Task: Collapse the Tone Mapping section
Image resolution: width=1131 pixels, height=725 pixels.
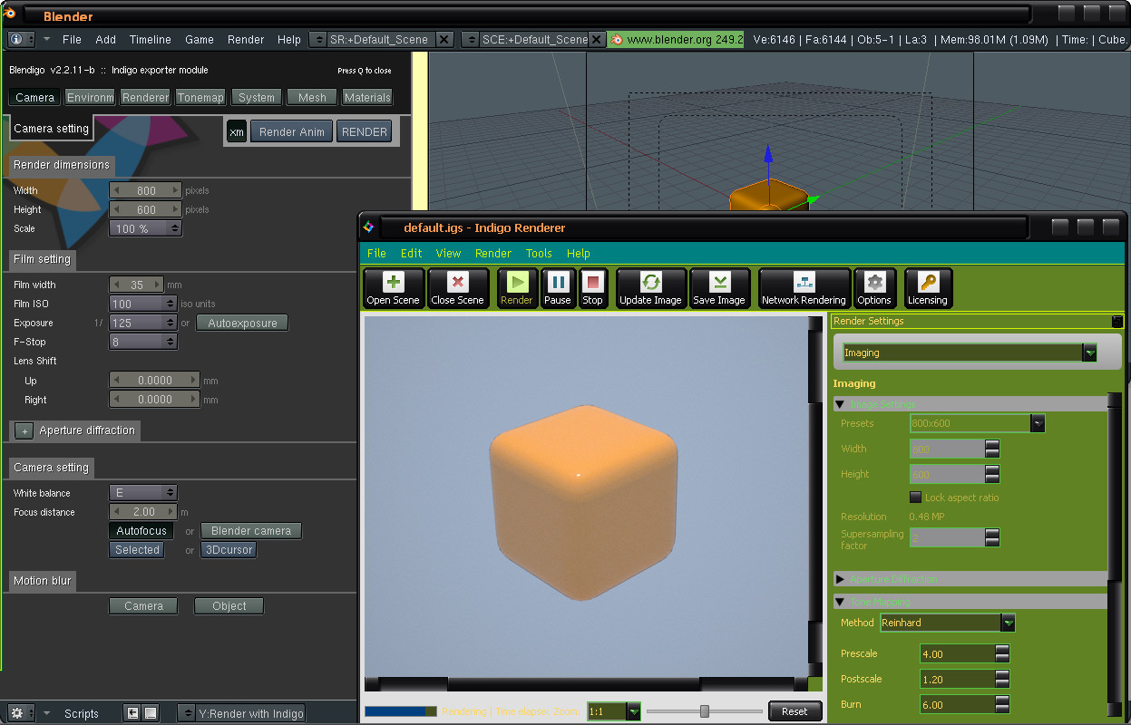Action: [x=840, y=602]
